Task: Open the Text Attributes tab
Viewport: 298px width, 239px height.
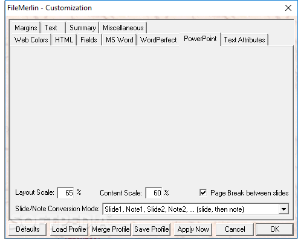Action: click(244, 40)
